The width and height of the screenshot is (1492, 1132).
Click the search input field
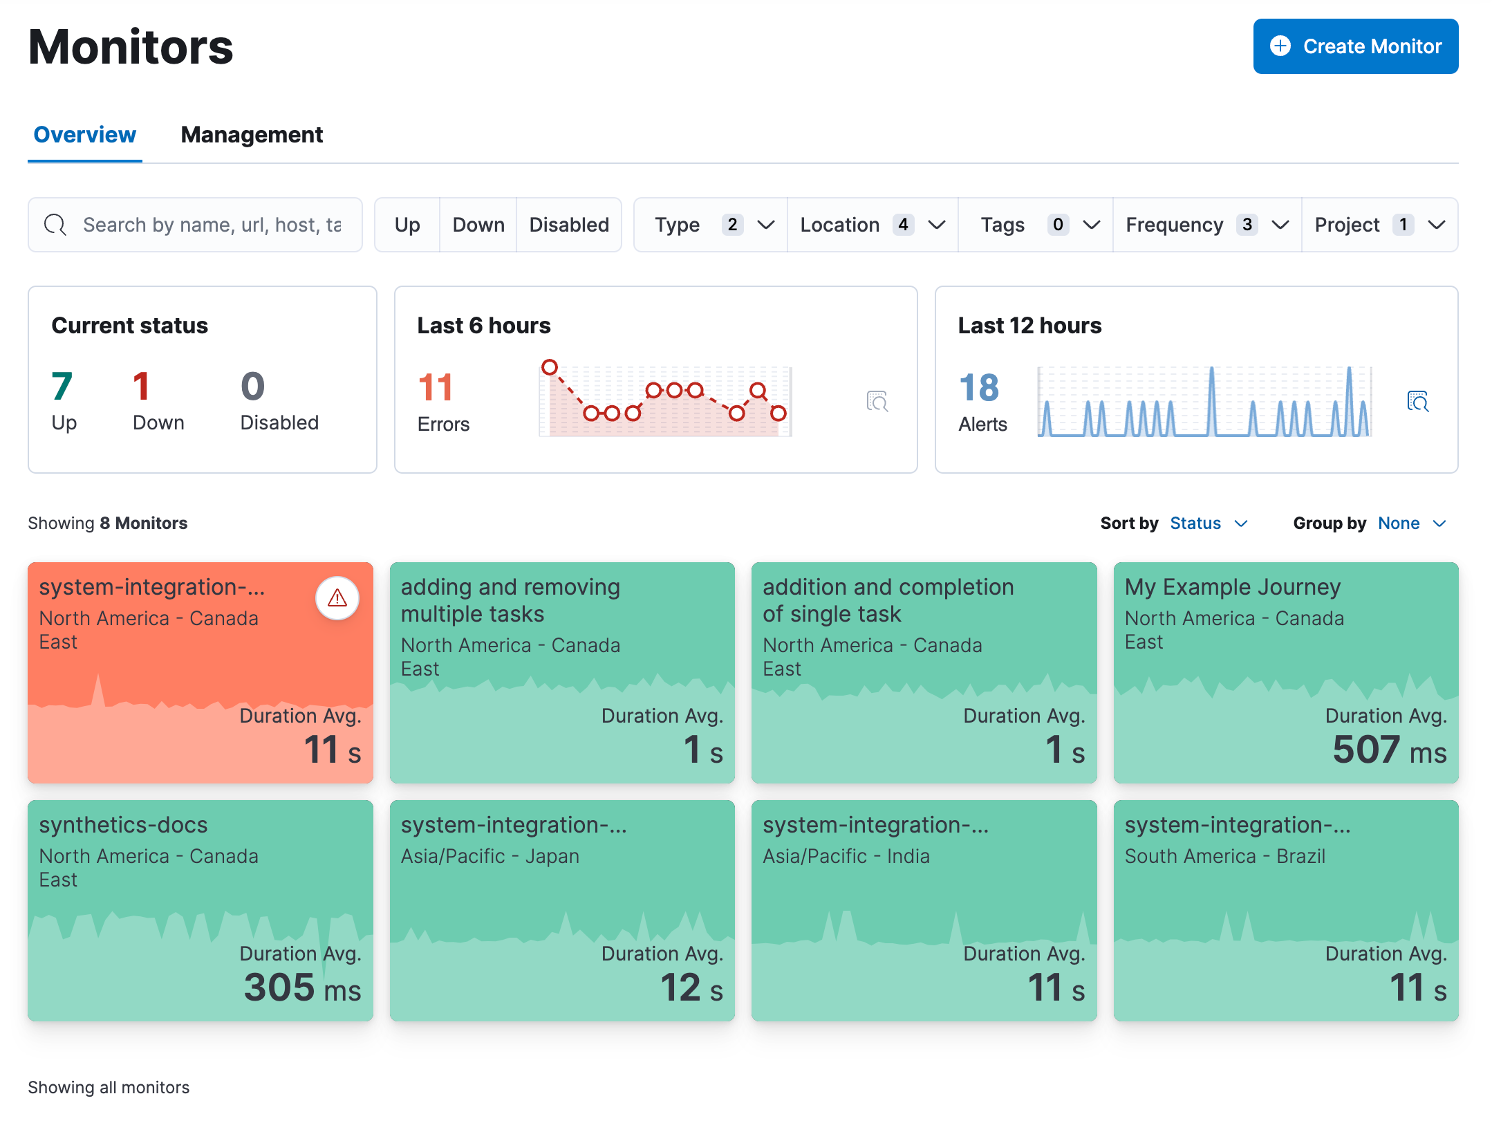point(207,225)
